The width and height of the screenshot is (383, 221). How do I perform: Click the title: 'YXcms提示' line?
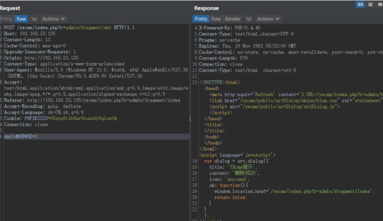click(x=233, y=167)
